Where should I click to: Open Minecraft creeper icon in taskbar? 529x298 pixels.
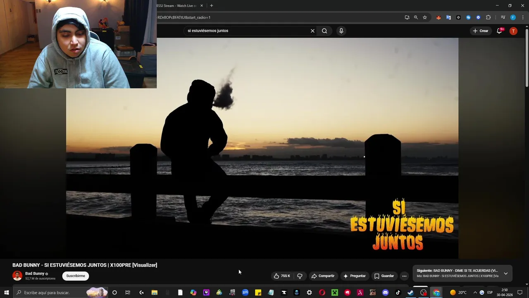pos(335,293)
